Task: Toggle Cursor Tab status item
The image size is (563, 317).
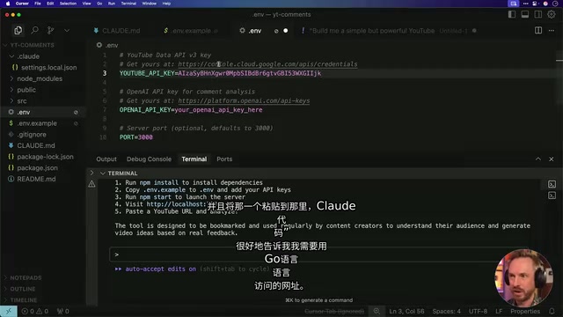Action: tap(334, 311)
